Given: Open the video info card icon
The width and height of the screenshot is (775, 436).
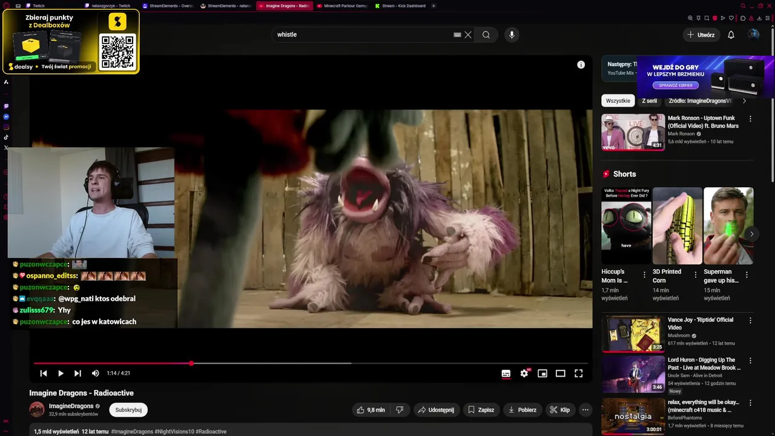Looking at the screenshot, I should 581,65.
